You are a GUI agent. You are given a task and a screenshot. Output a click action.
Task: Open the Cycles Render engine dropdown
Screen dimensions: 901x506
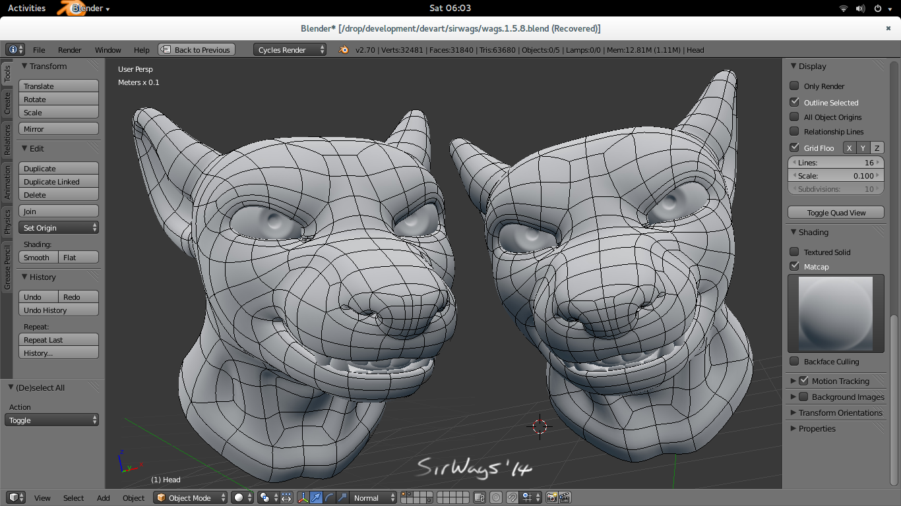click(290, 50)
